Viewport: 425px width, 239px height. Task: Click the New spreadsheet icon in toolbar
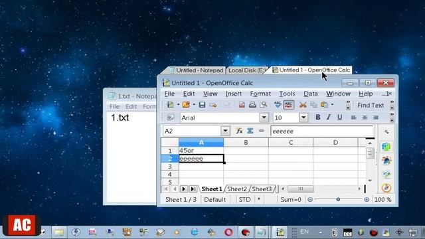171,105
